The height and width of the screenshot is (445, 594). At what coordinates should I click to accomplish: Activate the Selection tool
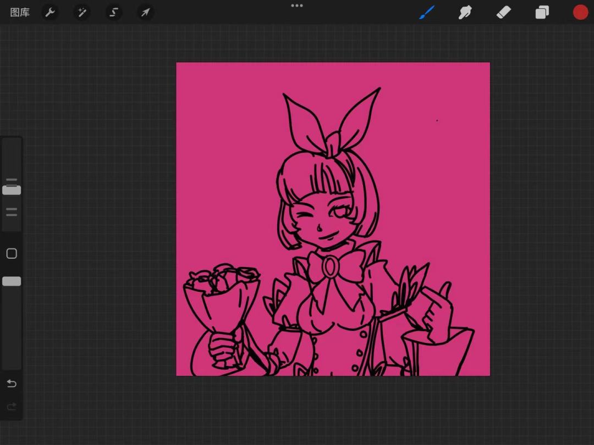tap(114, 13)
